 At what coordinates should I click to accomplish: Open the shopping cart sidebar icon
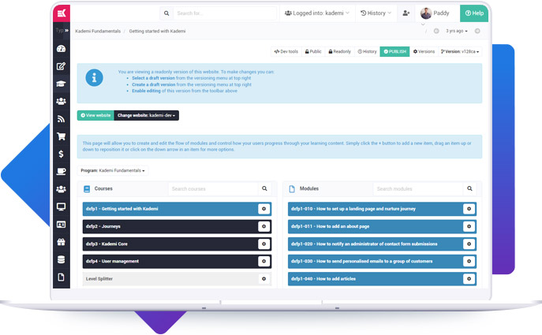click(x=61, y=136)
